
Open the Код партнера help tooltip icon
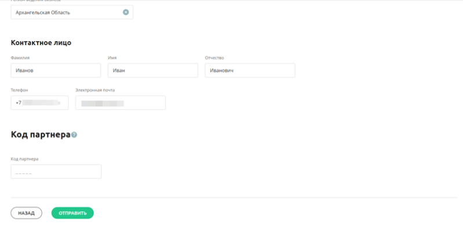[x=74, y=135]
